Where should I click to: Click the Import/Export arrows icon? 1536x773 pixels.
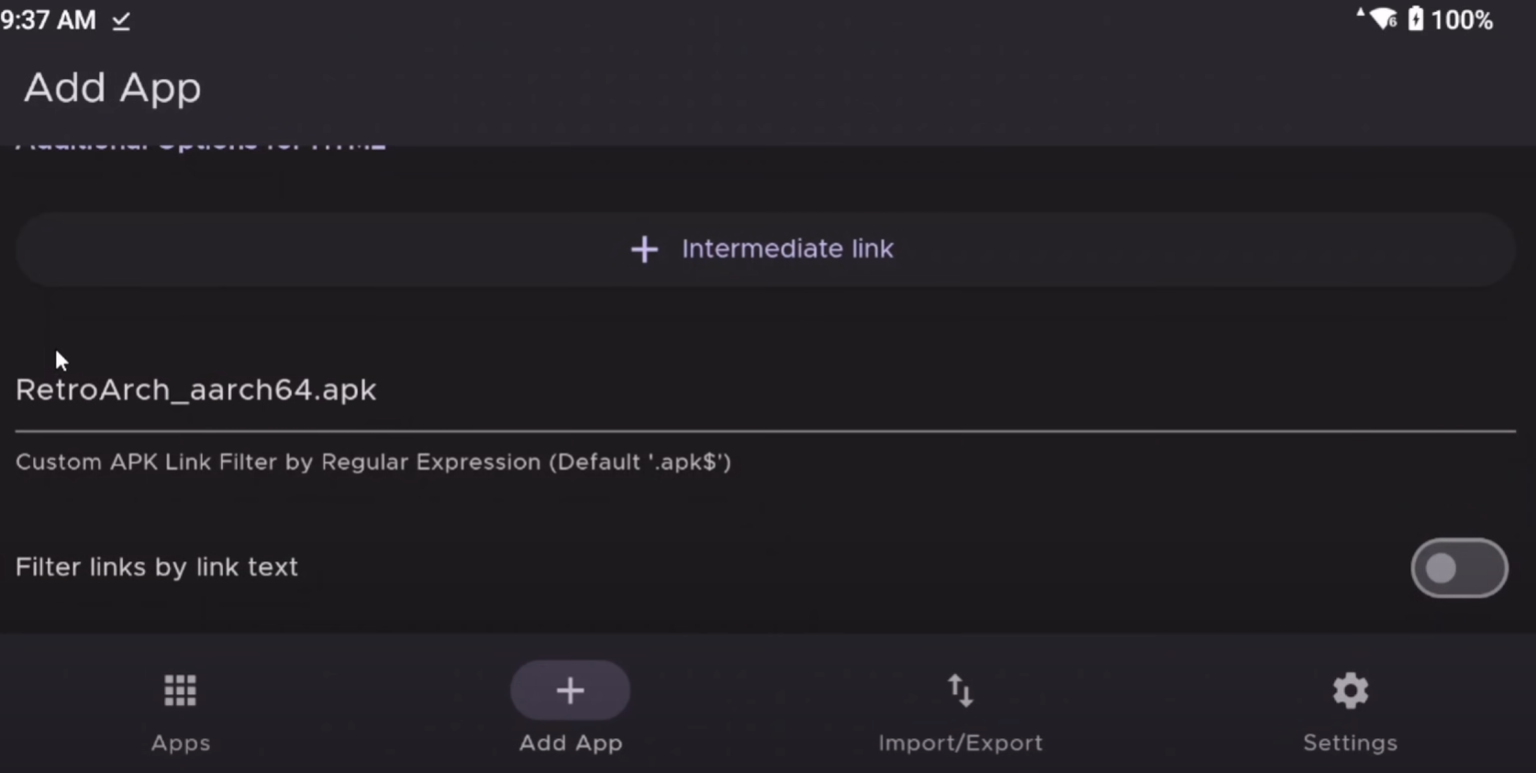960,690
